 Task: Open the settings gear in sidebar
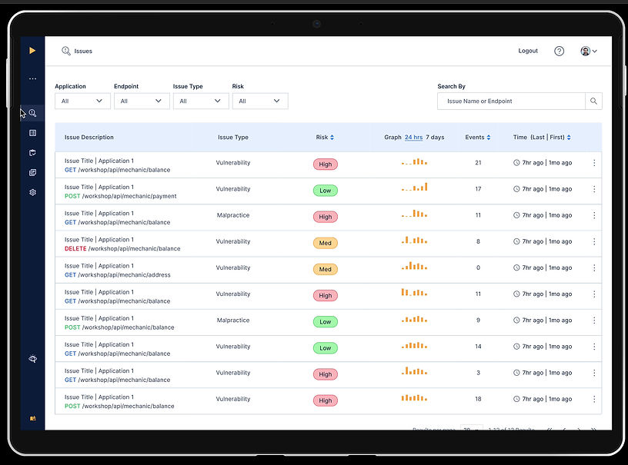(x=33, y=192)
